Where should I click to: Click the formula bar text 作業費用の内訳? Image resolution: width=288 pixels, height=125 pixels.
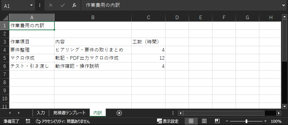point(103,6)
